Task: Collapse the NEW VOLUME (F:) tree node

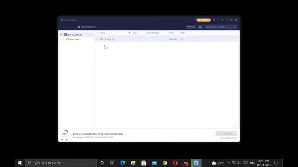Action: pos(61,35)
